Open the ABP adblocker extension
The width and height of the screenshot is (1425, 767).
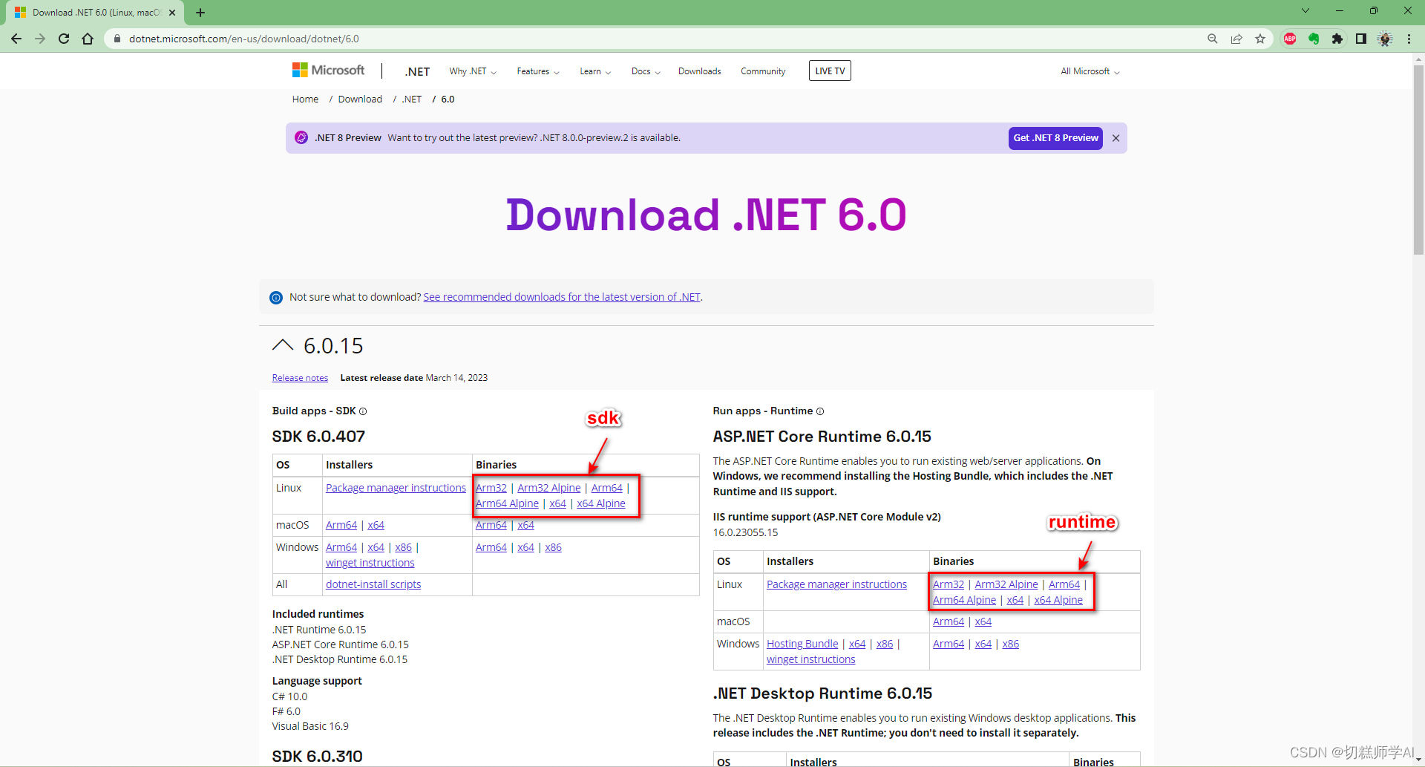point(1290,39)
